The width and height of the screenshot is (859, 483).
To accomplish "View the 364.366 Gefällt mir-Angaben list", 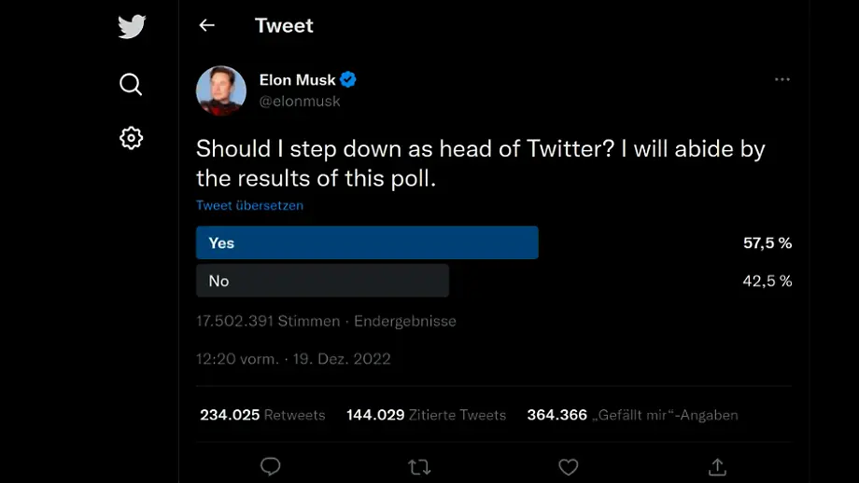I will pos(632,415).
